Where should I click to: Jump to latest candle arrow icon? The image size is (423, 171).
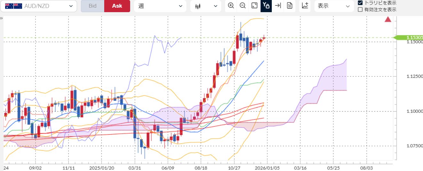coord(278,6)
